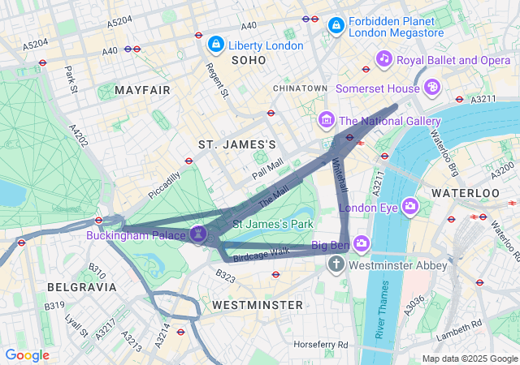This screenshot has height=365, width=520.
Task: Select the SOHO district label
Action: (x=249, y=60)
